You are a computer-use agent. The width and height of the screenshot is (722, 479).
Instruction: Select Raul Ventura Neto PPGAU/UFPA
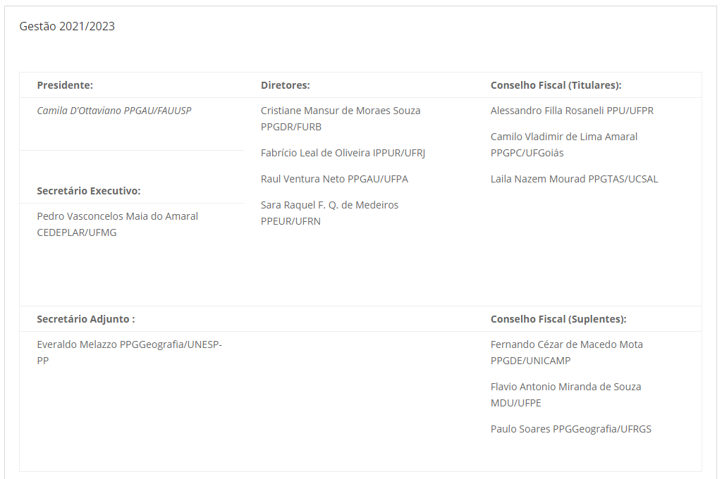(334, 179)
